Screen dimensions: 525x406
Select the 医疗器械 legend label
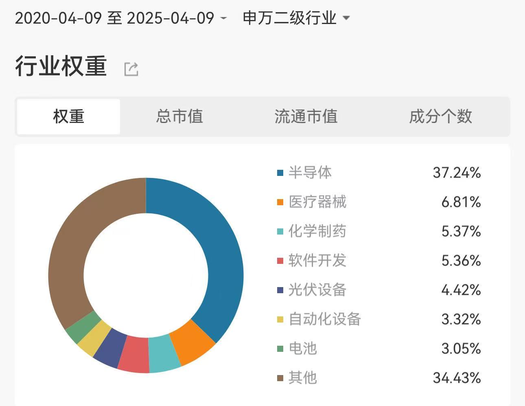[317, 202]
